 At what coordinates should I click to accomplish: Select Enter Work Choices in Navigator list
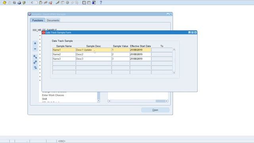pyautogui.click(x=53, y=95)
